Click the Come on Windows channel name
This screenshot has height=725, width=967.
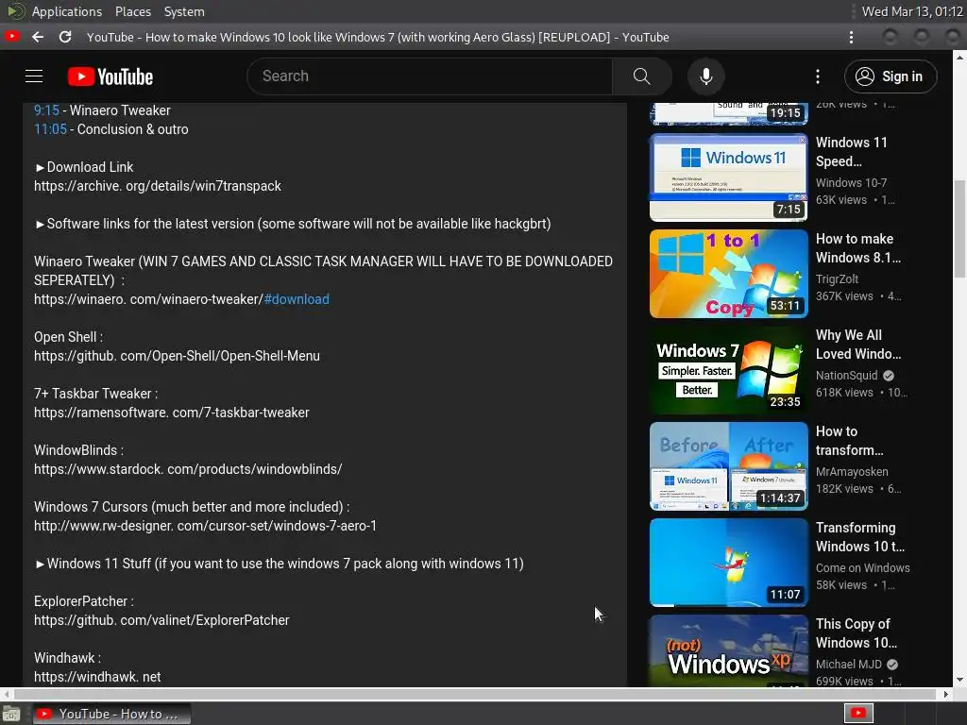click(862, 567)
